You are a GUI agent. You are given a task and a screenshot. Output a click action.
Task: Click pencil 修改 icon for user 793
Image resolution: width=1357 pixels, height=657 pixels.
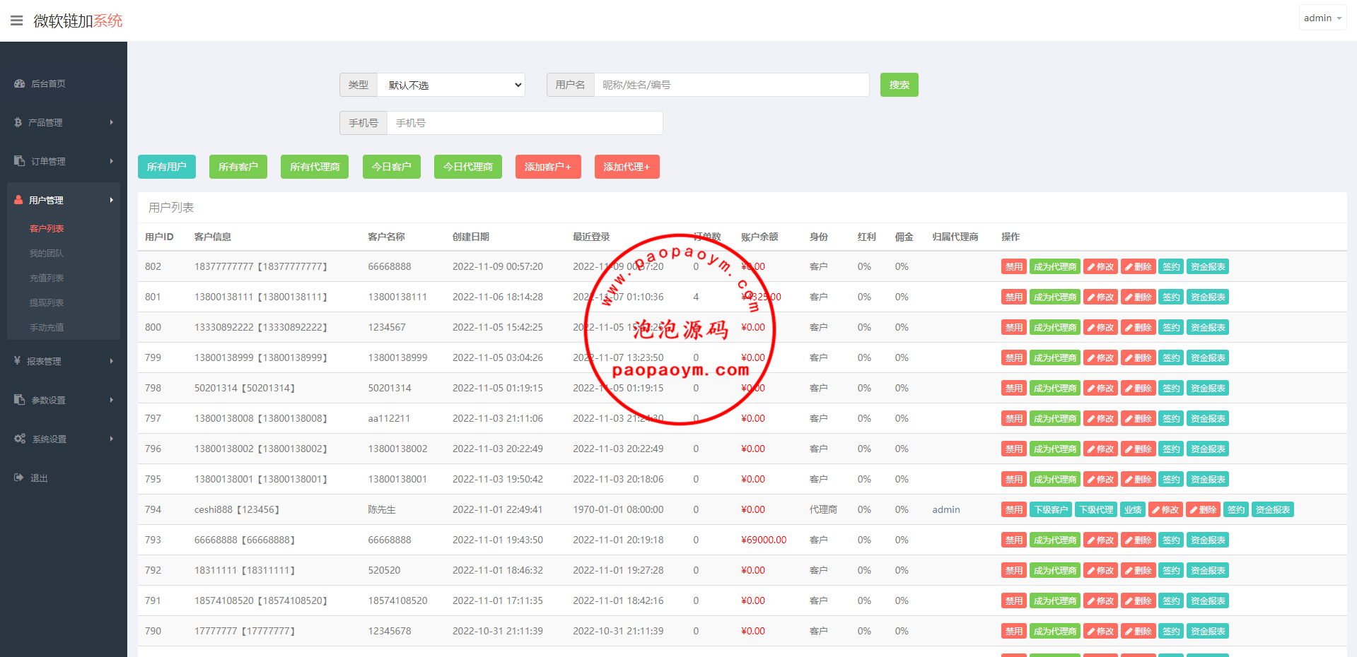(1101, 540)
